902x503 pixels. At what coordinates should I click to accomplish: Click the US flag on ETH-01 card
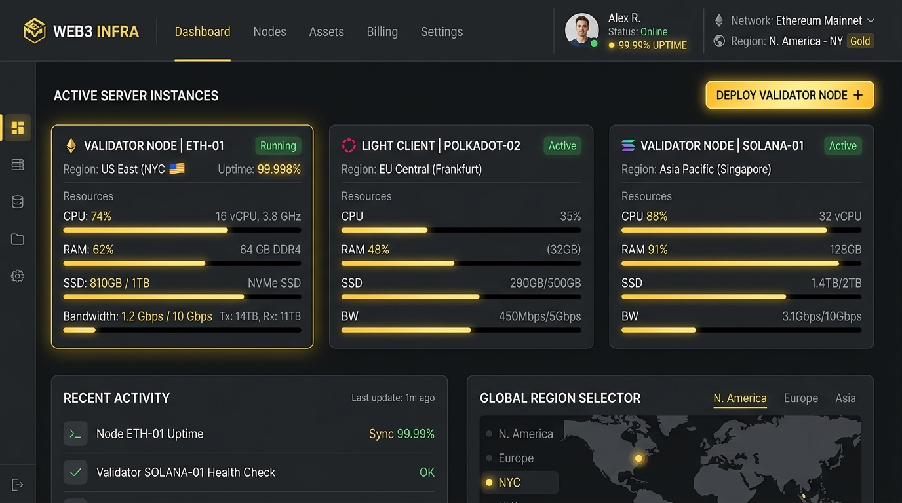[x=177, y=168]
